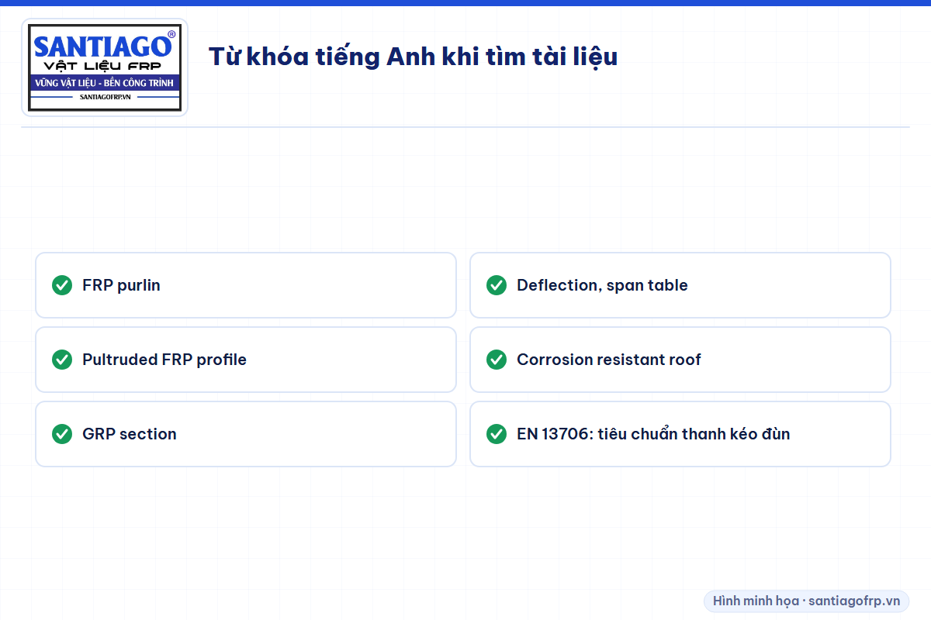
Task: Select the 'Pultruded FRP profile' text
Action: tap(164, 360)
